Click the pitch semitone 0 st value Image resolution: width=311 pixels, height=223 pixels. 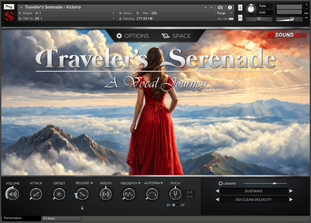click(190, 192)
